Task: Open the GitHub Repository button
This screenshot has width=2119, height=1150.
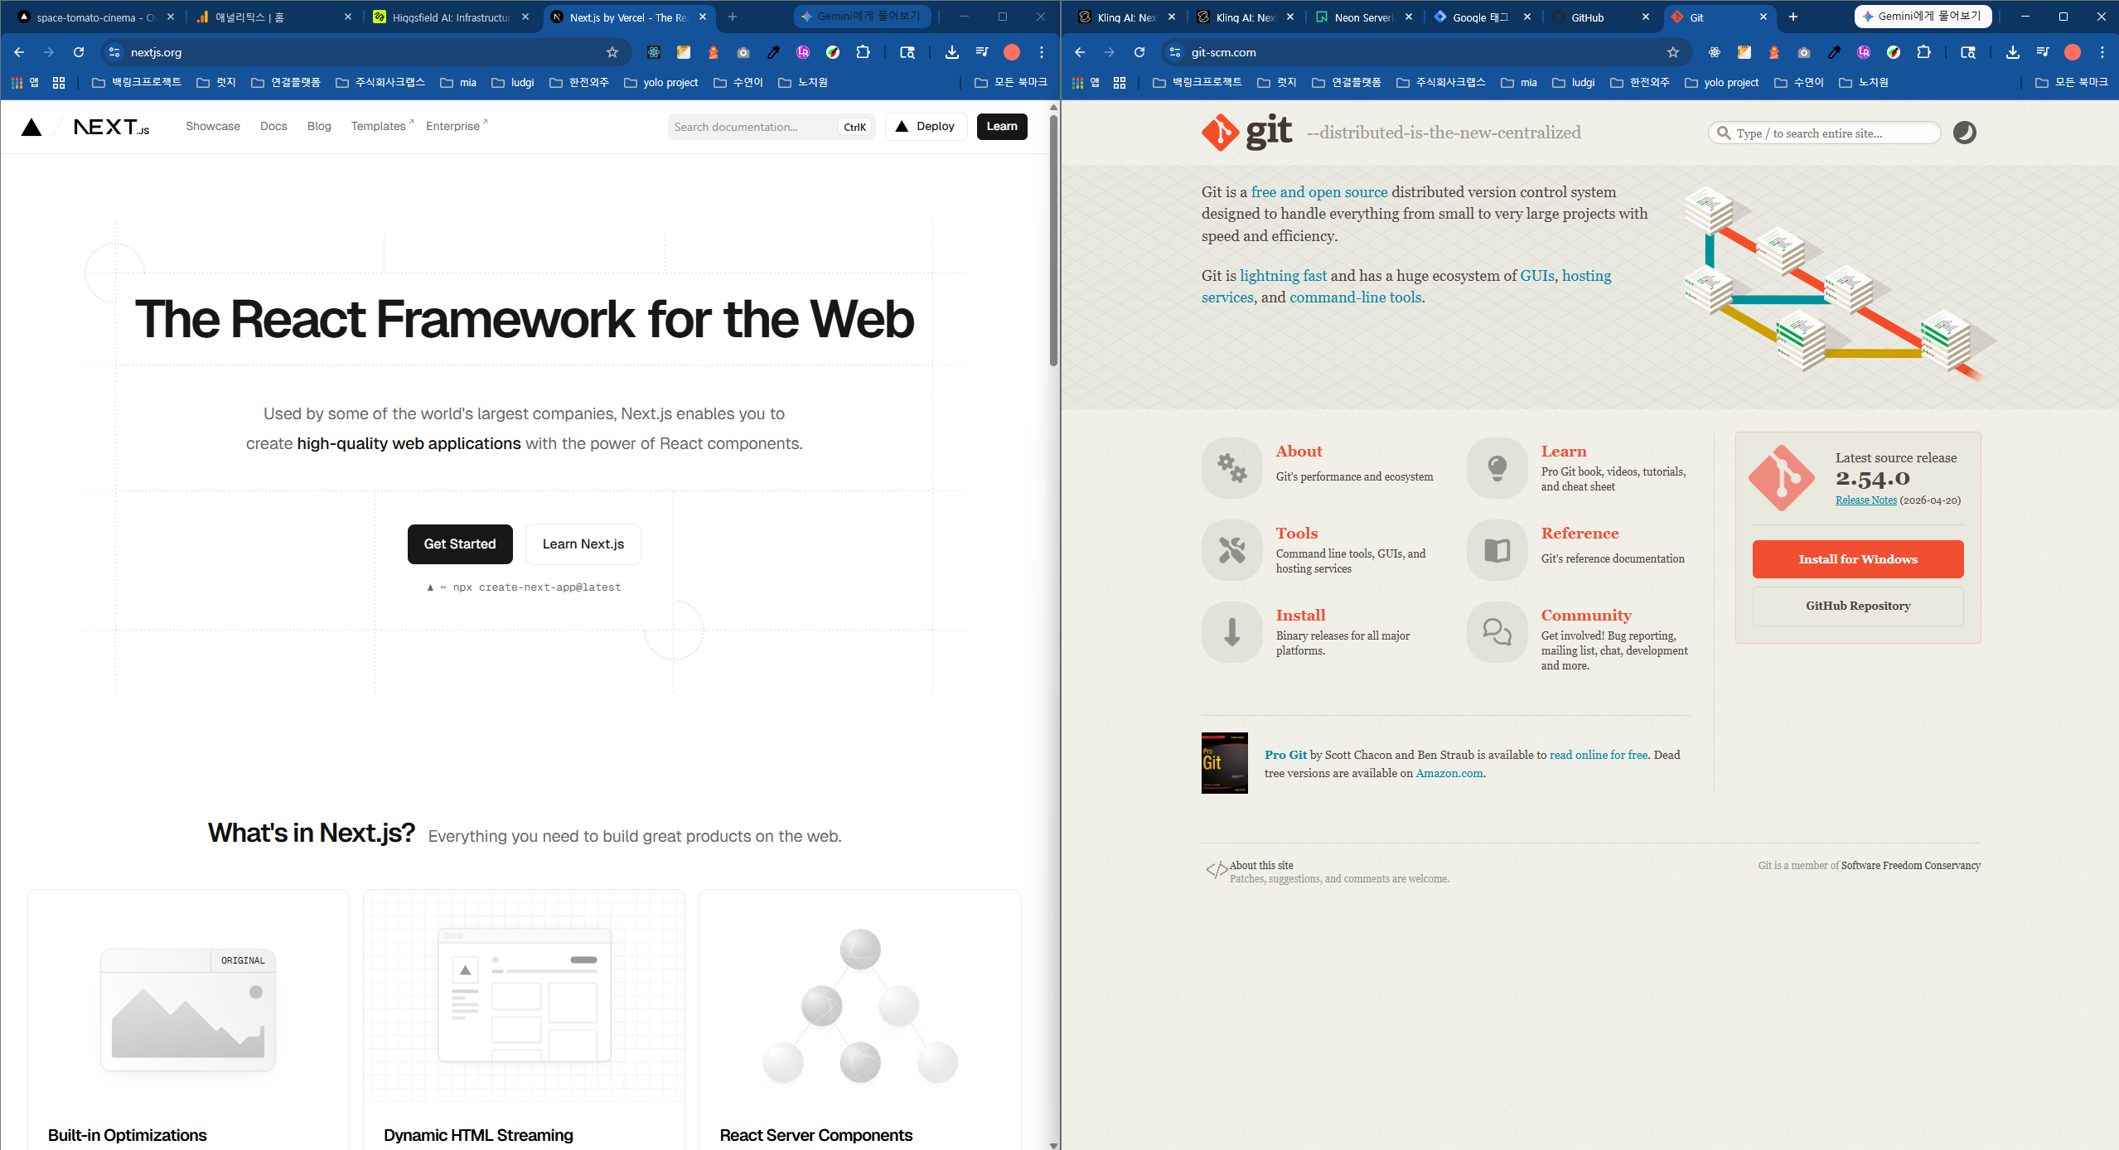Action: (x=1858, y=606)
